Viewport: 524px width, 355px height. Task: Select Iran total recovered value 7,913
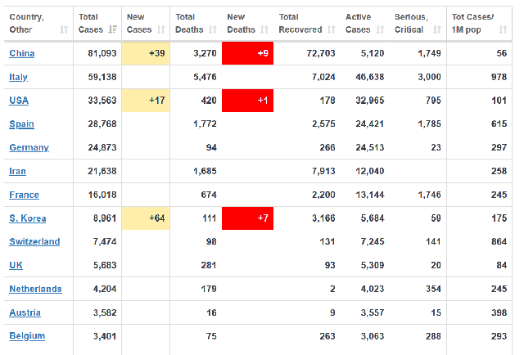[x=323, y=171]
